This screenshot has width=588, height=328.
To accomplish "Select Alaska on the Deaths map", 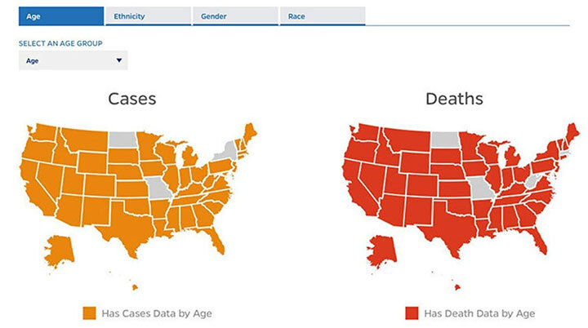I will pos(382,250).
